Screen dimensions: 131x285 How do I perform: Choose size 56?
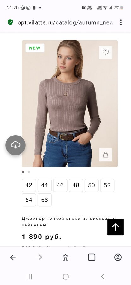point(45,200)
